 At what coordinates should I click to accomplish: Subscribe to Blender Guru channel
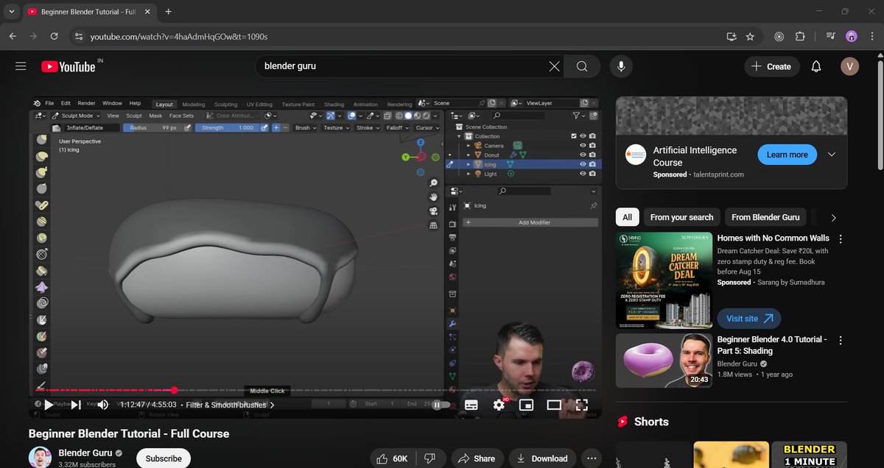[164, 458]
